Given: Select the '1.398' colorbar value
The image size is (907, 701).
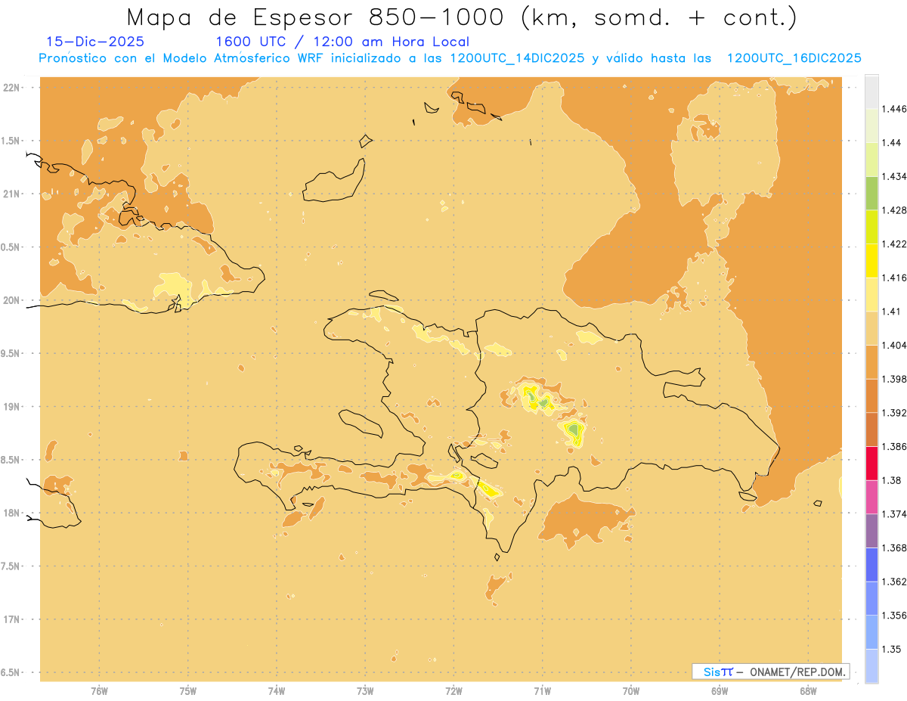Looking at the screenshot, I should (894, 379).
